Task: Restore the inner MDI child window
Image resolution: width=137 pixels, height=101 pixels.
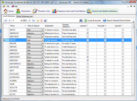Action: 131,6
